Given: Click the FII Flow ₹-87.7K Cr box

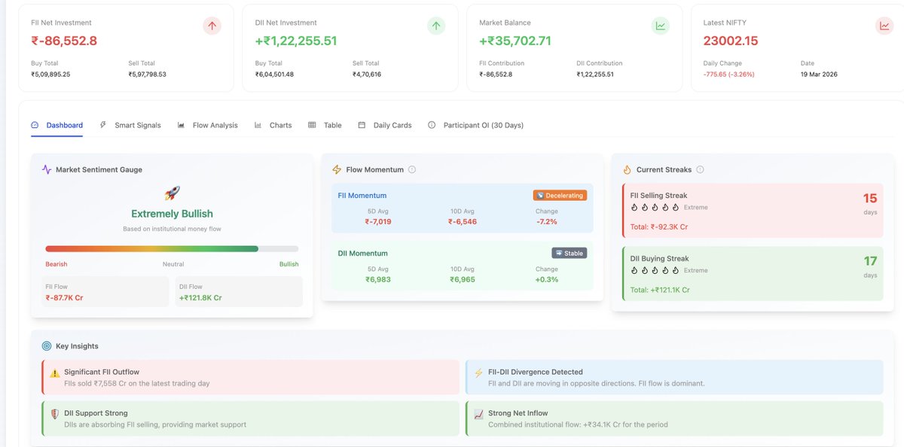Looking at the screenshot, I should tap(105, 291).
